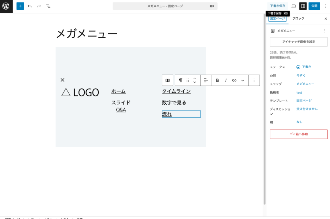The height and width of the screenshot is (219, 330).
Task: Toggle bold formatting on 流れ
Action: [x=217, y=80]
